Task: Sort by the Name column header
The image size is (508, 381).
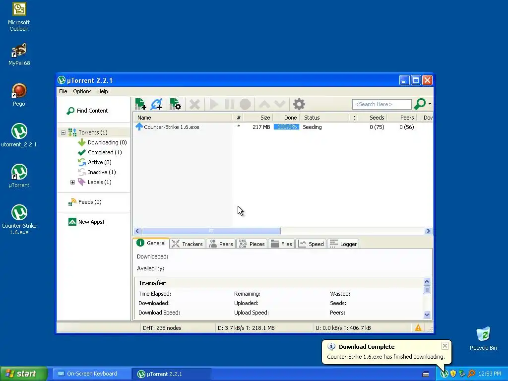Action: (183, 118)
